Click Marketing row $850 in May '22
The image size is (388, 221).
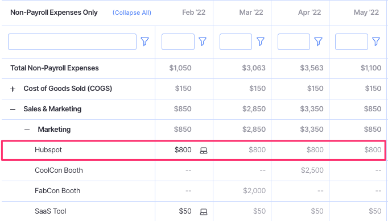[373, 130]
